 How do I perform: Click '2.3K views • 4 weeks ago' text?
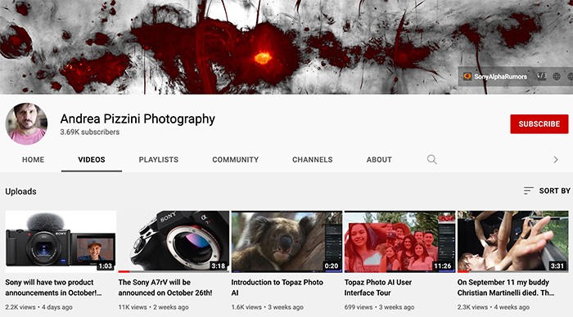(494, 307)
